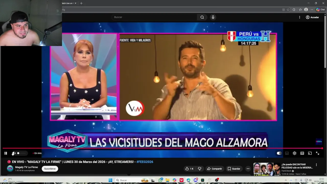Viewport: 327px width, 184px height.
Task: Open the split screen icon in address bar
Action: (x=284, y=10)
